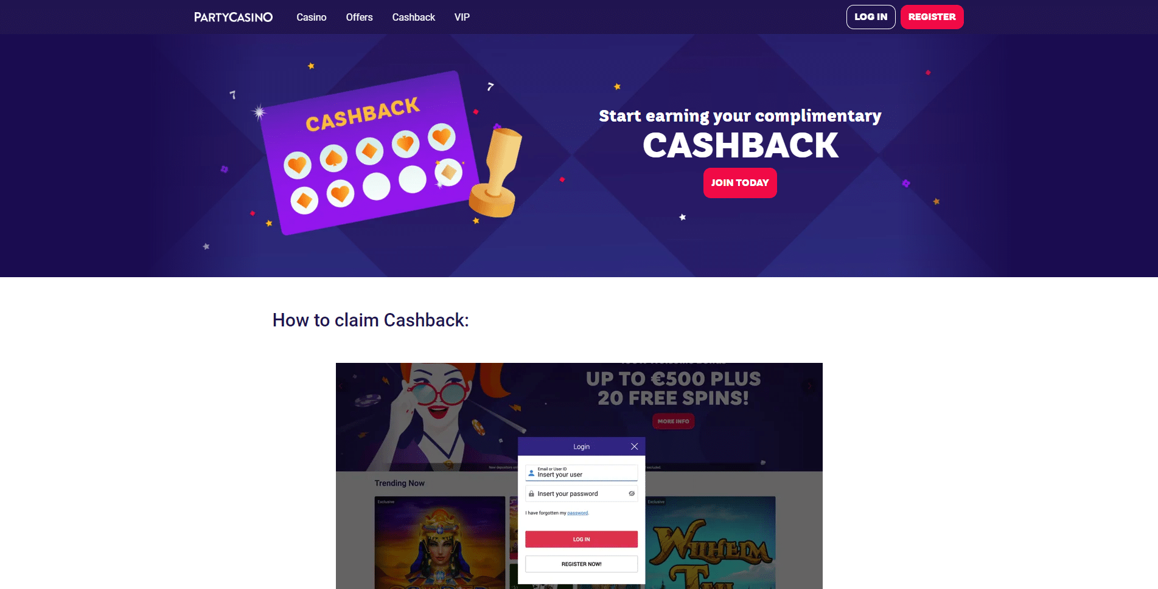
Task: Go to the Cashback page
Action: 414,17
